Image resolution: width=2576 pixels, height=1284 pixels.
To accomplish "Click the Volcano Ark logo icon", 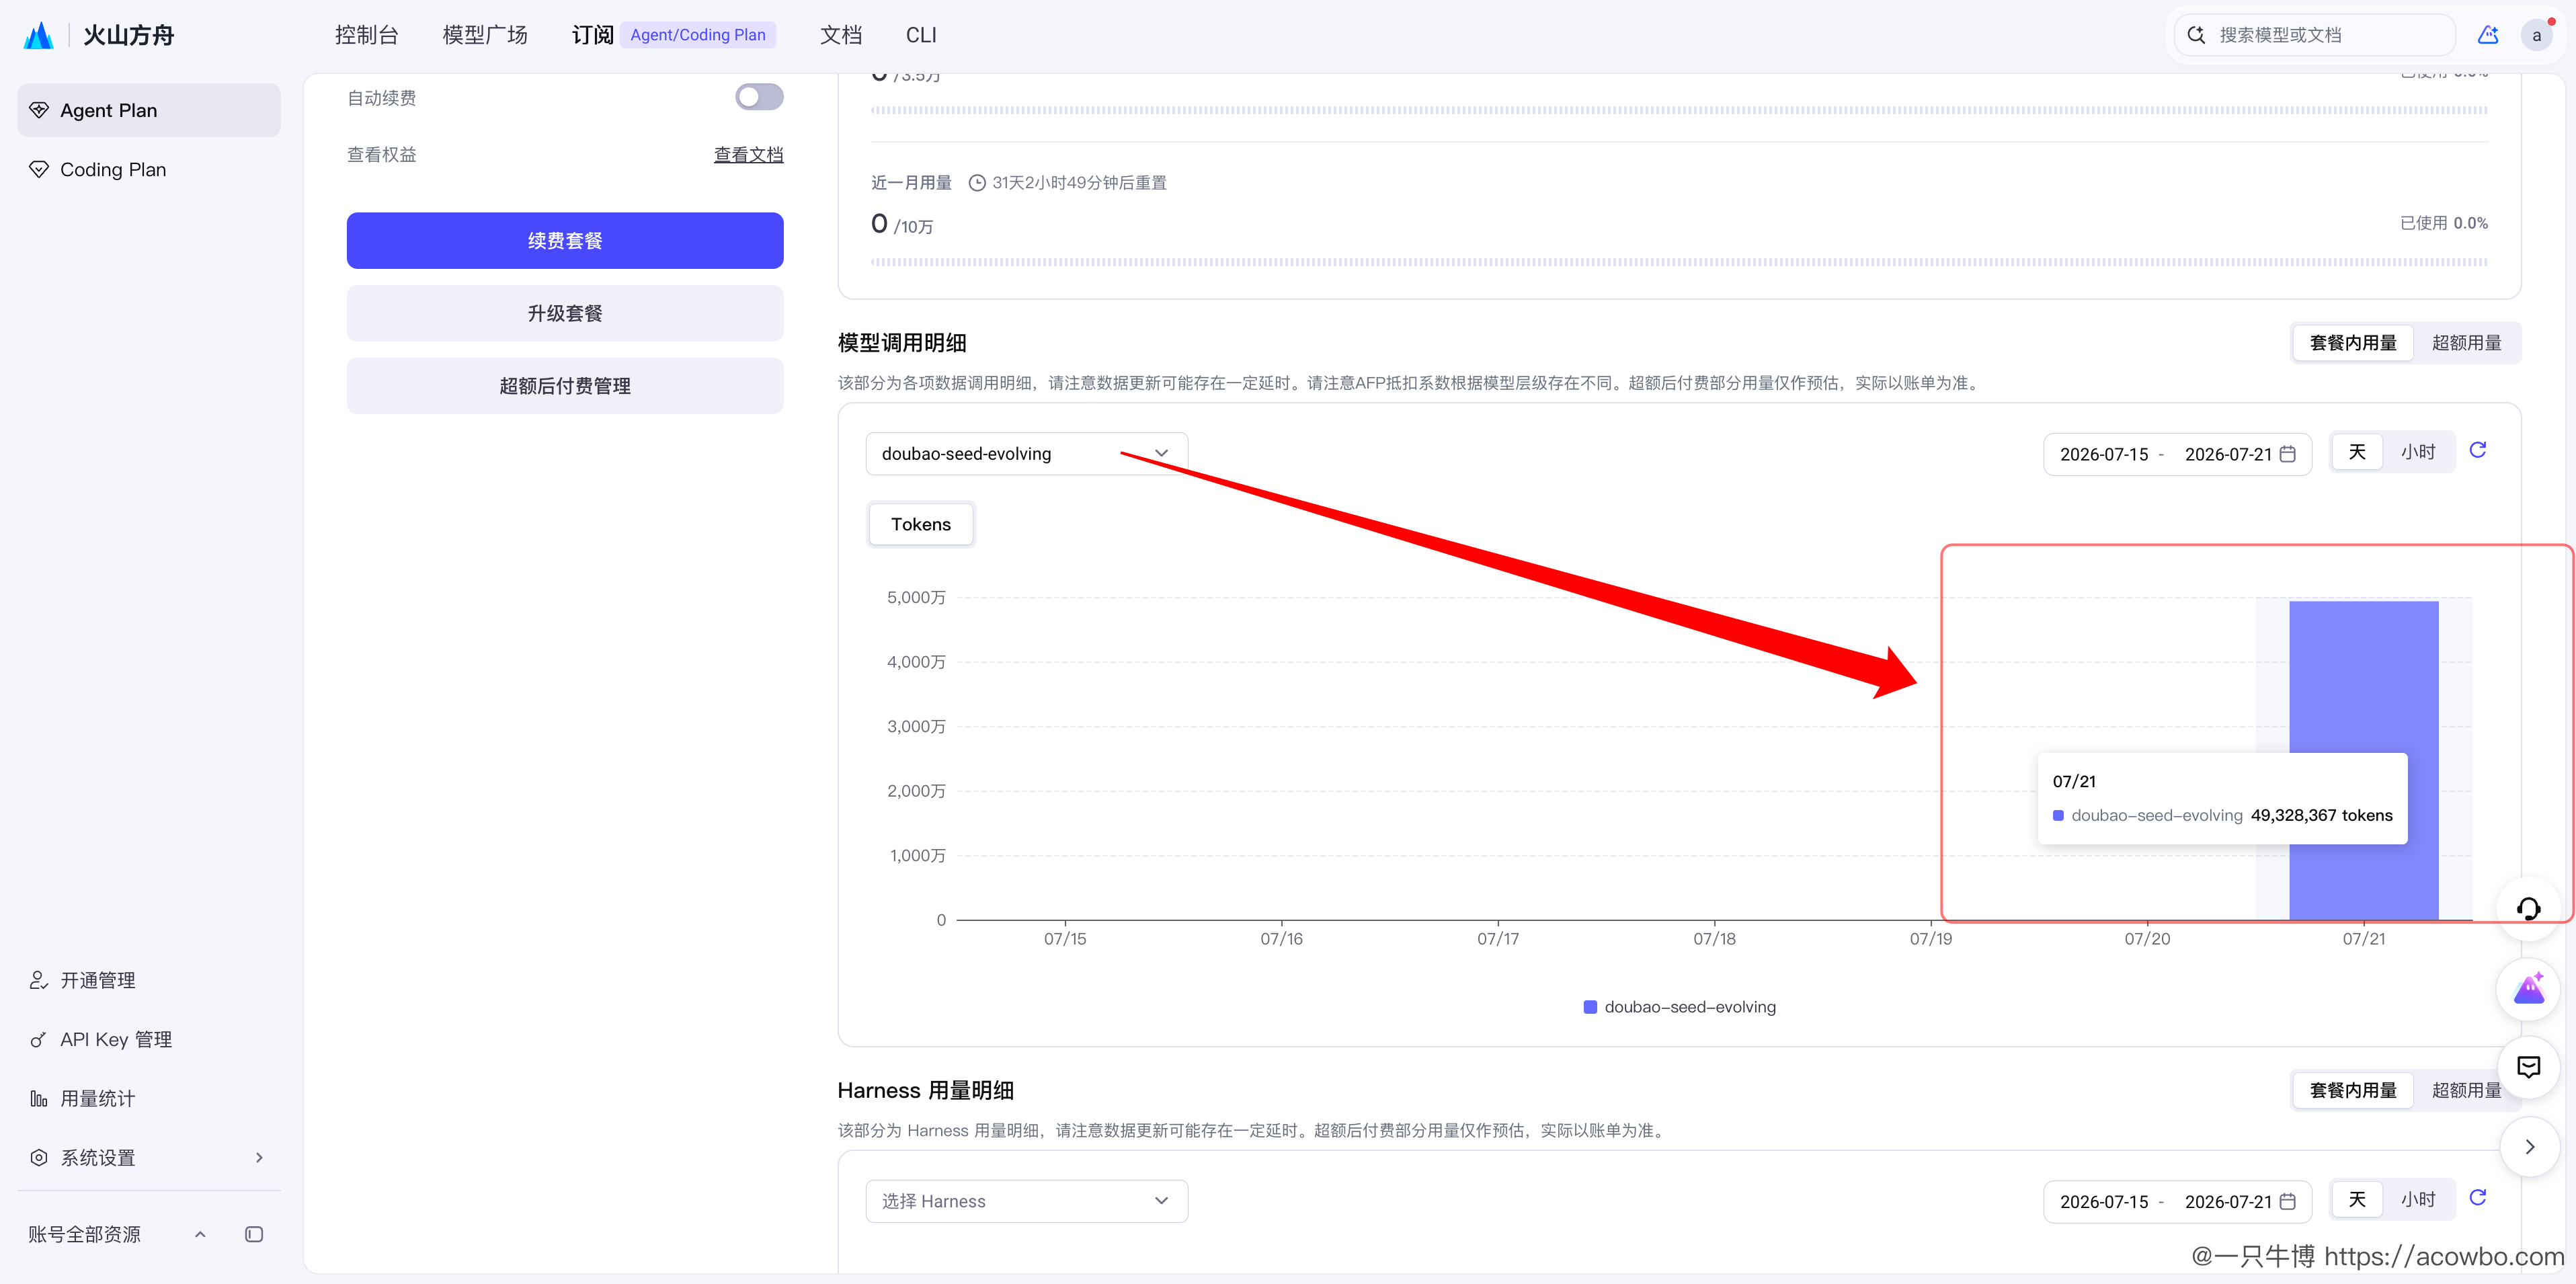I will click(38, 35).
